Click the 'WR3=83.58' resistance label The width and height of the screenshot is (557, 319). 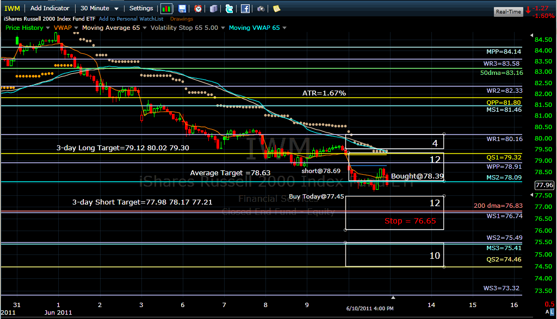point(501,64)
